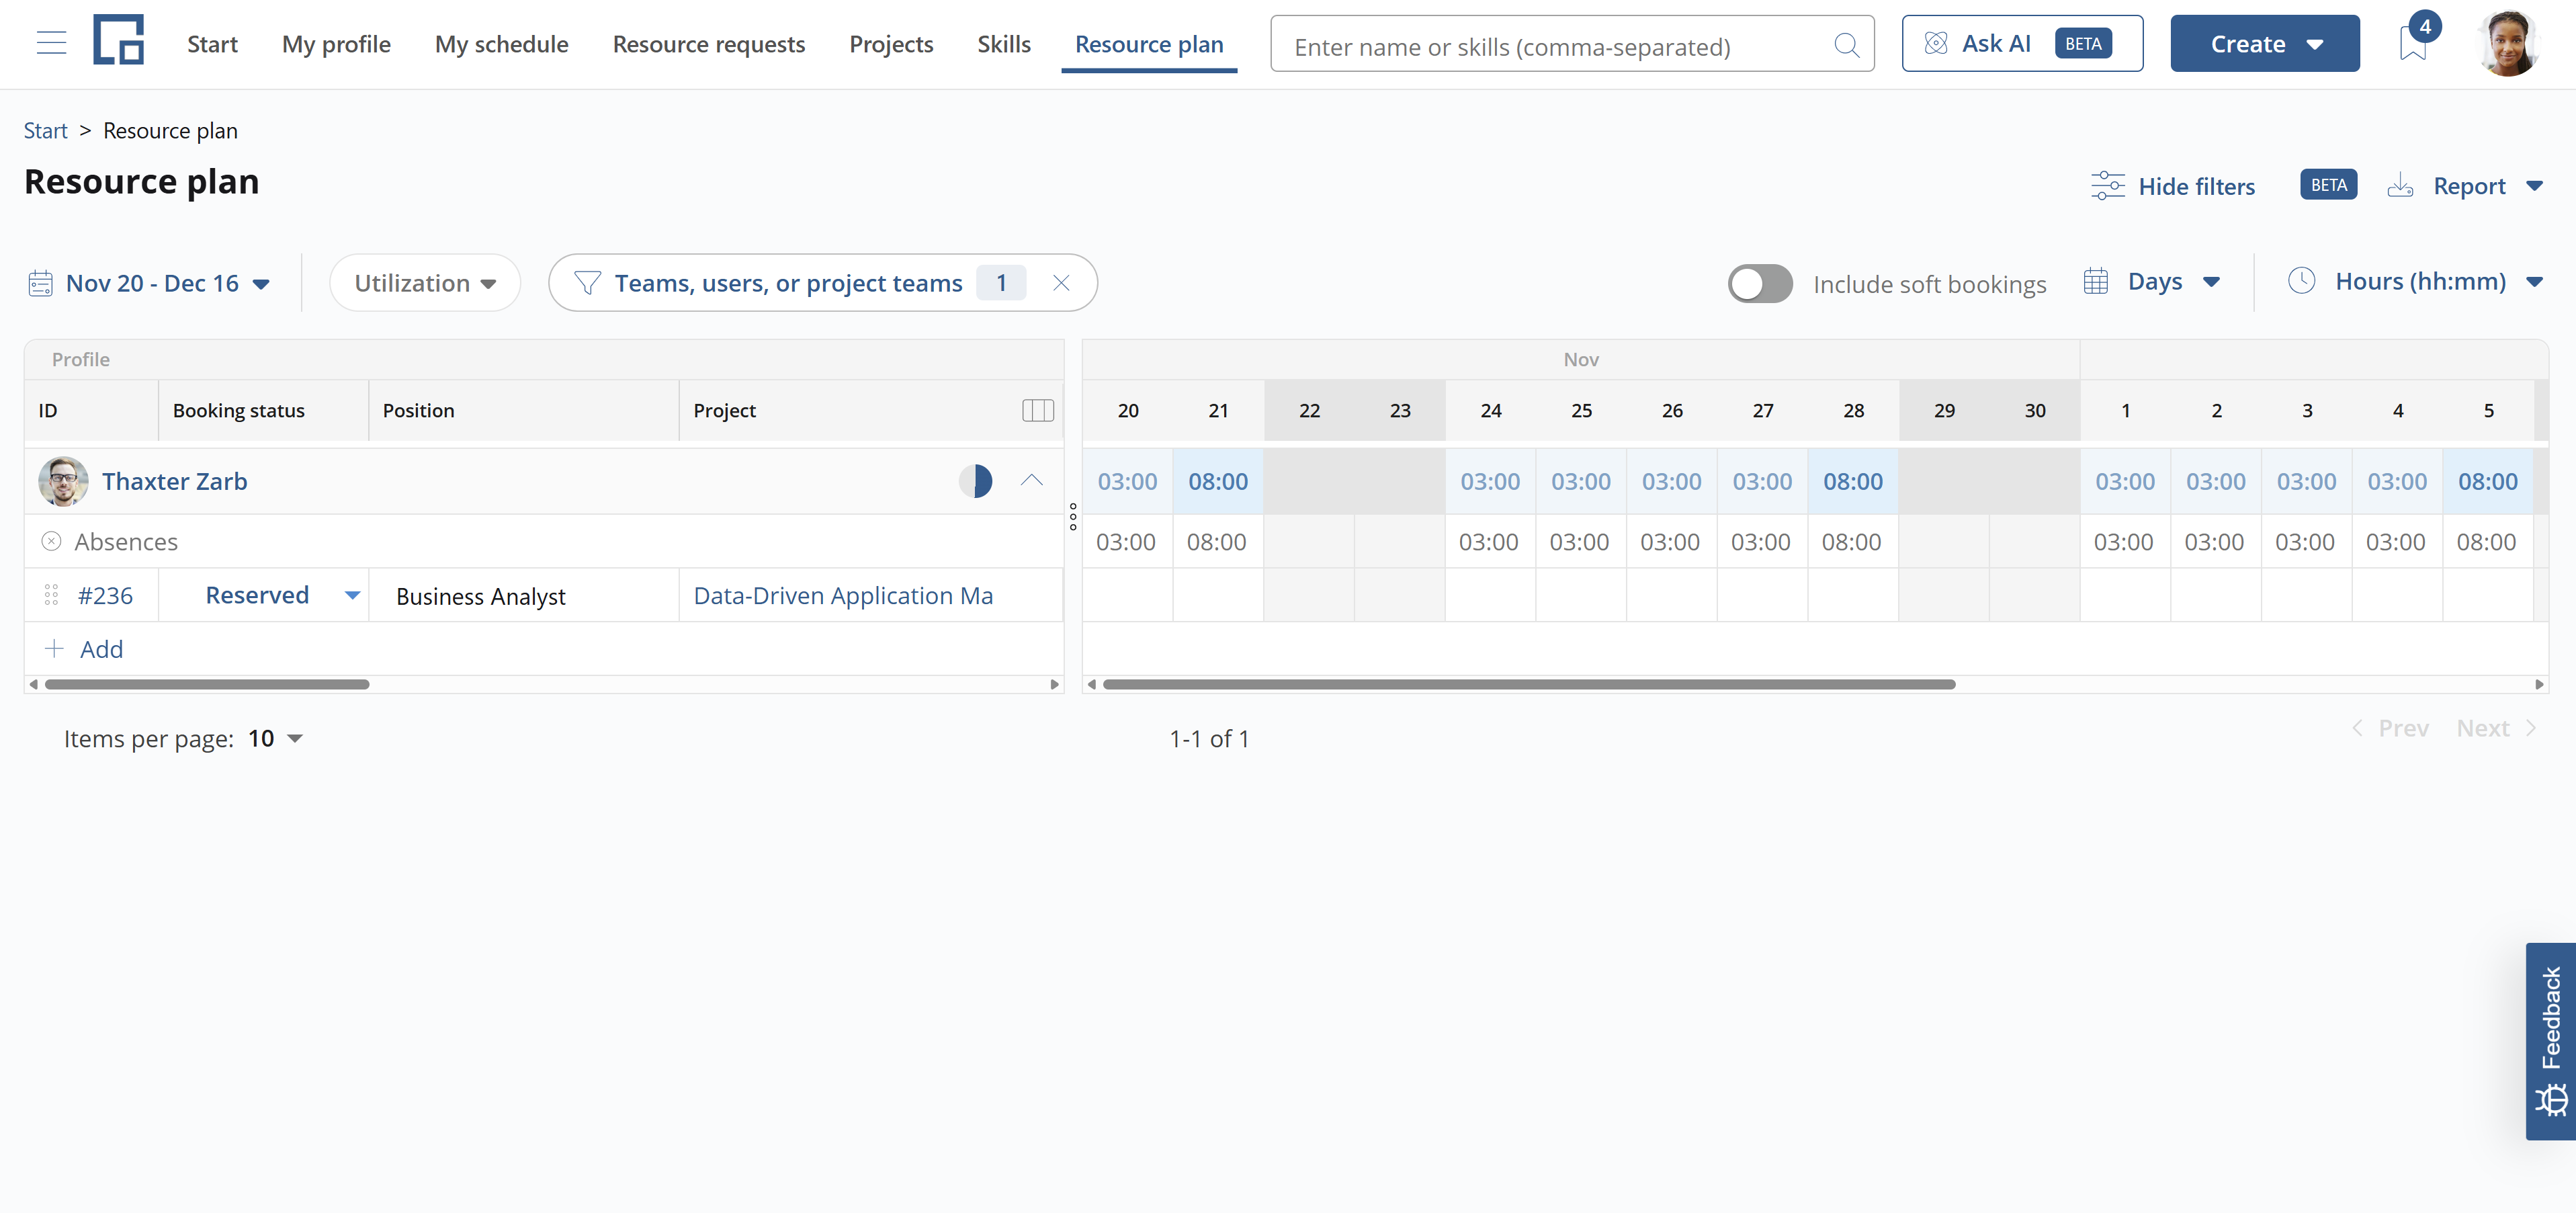Open the user avatar profile menu
The height and width of the screenshot is (1213, 2576).
(2508, 43)
